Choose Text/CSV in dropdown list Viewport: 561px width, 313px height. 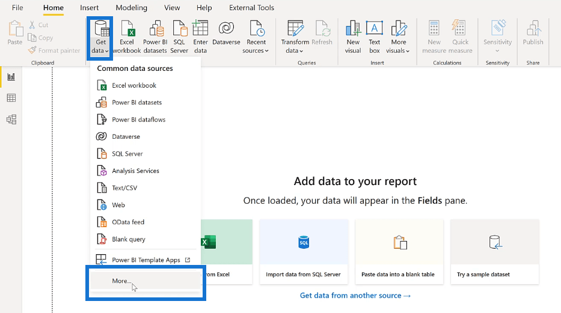pos(146,188)
